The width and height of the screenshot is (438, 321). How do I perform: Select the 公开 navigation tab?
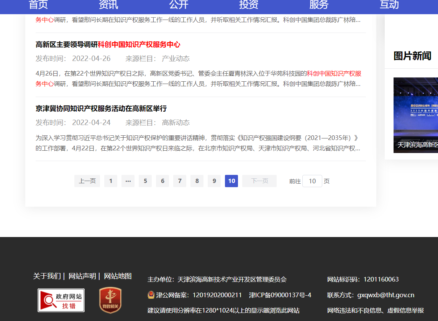point(179,5)
